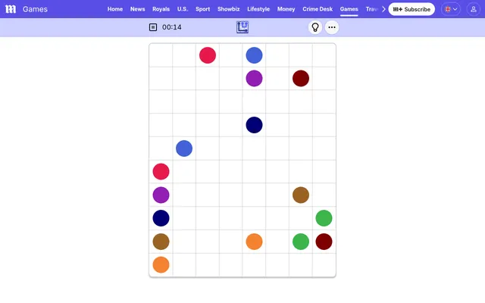Open the Royals section

[x=161, y=9]
